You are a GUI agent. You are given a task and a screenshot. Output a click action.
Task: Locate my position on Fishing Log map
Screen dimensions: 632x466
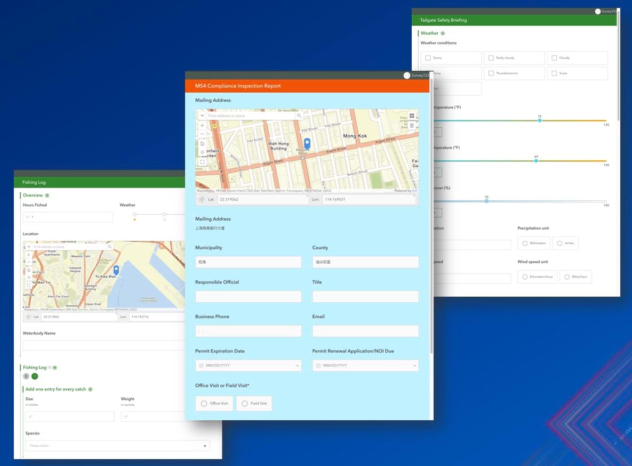(29, 277)
